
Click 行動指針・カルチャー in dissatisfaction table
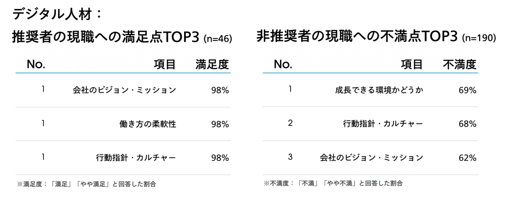click(x=383, y=124)
